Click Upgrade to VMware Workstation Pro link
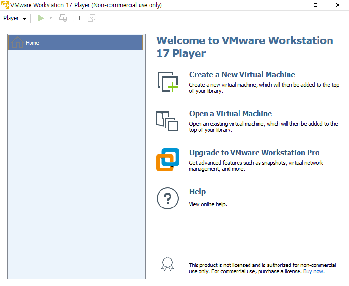This screenshot has height=286, width=349. (x=254, y=153)
